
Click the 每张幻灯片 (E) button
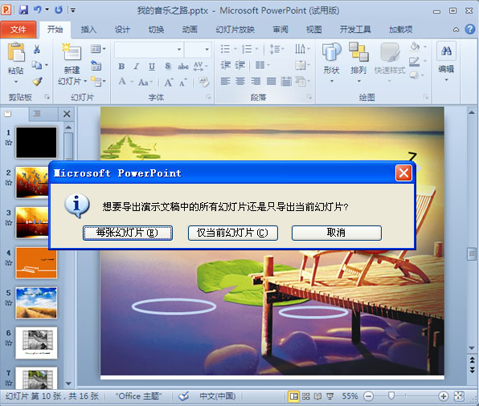(x=128, y=233)
